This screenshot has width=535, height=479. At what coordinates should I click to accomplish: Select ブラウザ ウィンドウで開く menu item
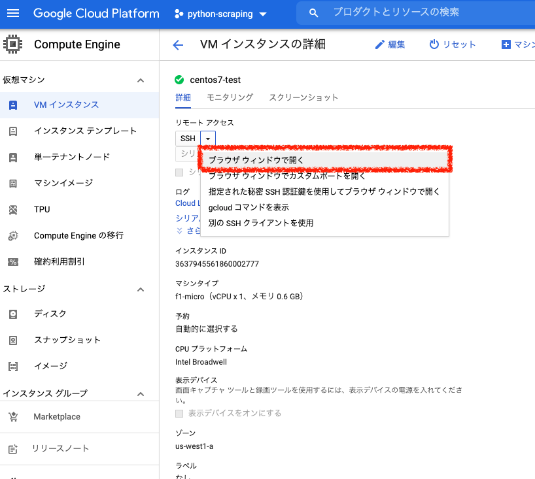324,160
